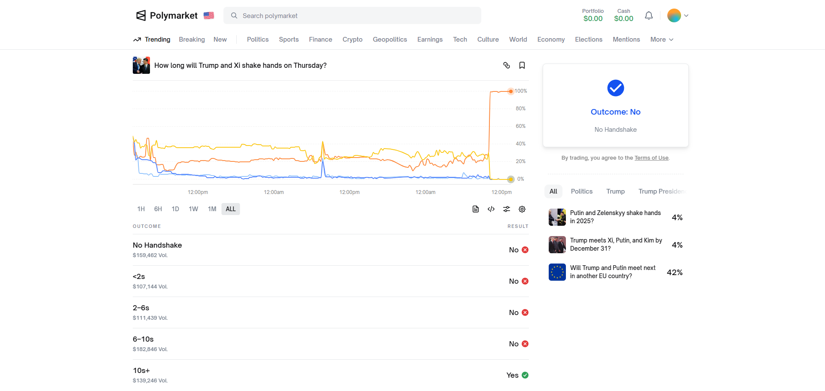
Task: Click the orange chart endpoint at 100%
Action: [x=511, y=91]
